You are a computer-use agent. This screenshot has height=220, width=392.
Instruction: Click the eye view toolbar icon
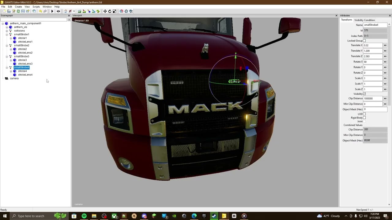[x=58, y=11]
